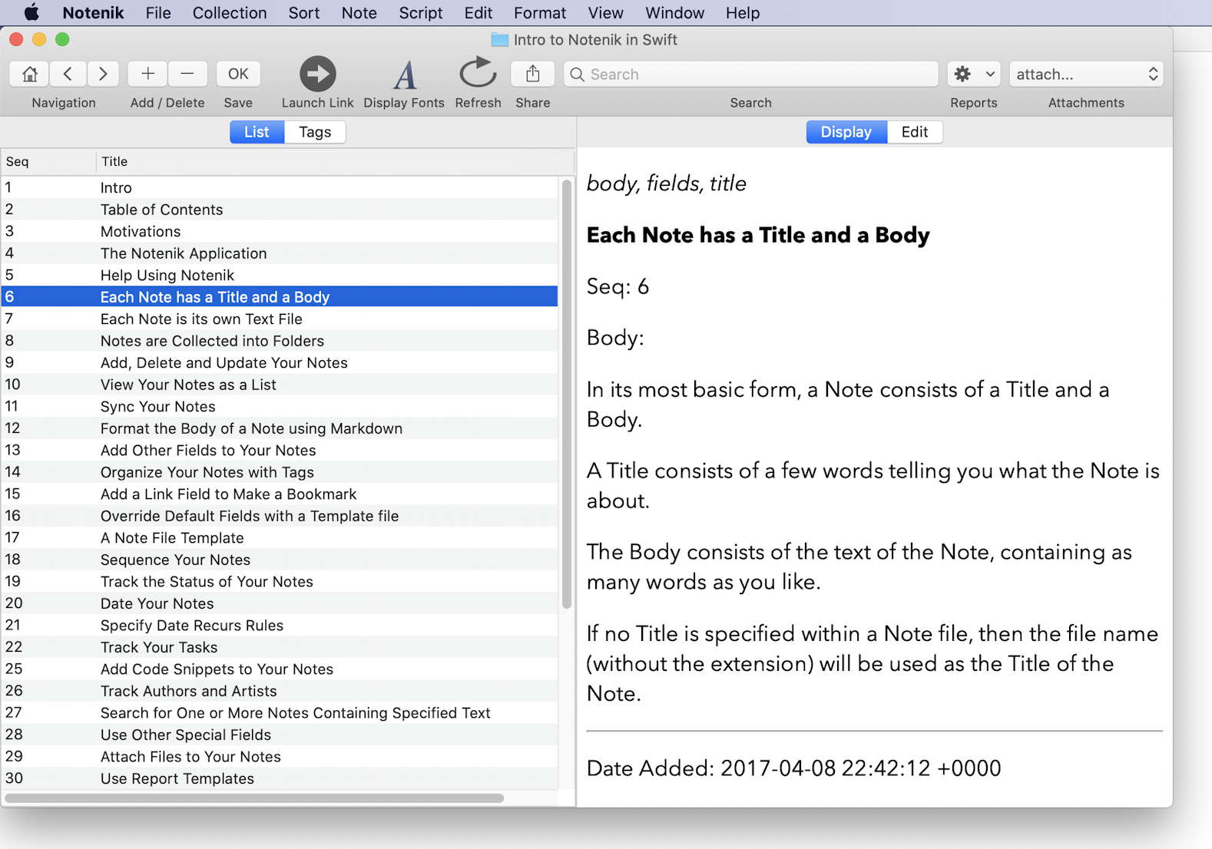Select the List segment control
This screenshot has height=849, width=1212.
click(x=257, y=132)
